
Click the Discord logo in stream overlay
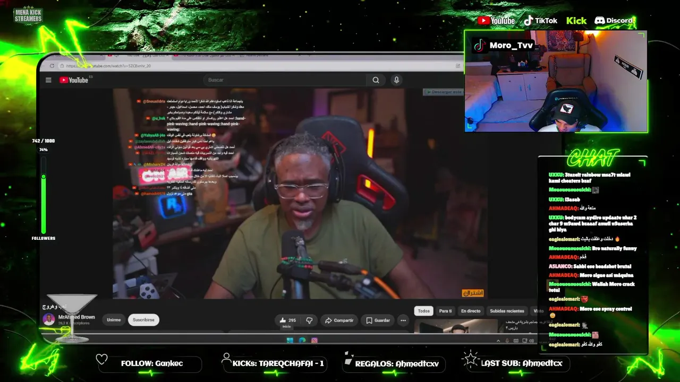614,21
